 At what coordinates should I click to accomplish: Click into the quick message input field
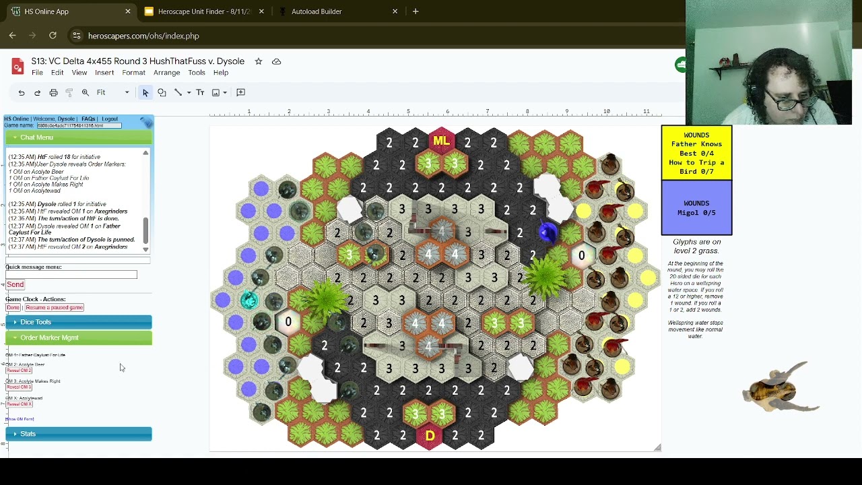coord(71,275)
